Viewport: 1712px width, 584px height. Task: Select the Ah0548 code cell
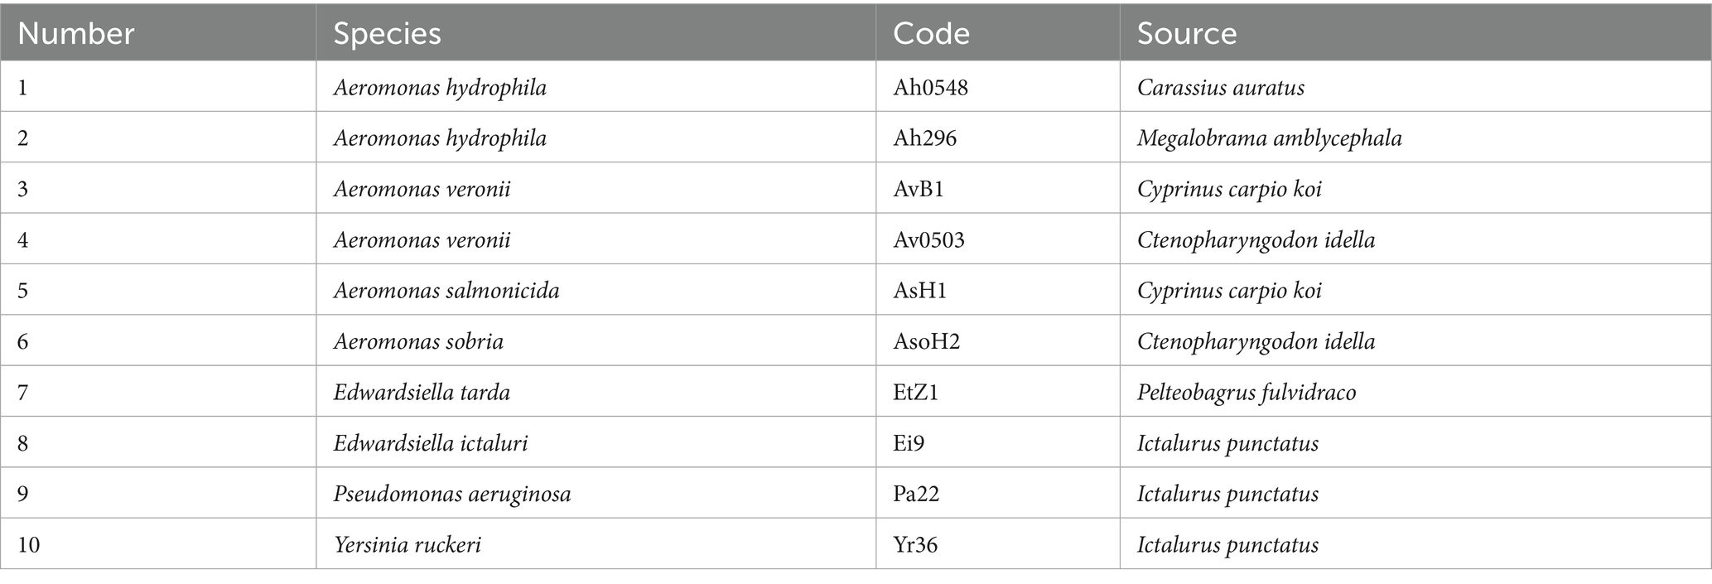(x=998, y=87)
